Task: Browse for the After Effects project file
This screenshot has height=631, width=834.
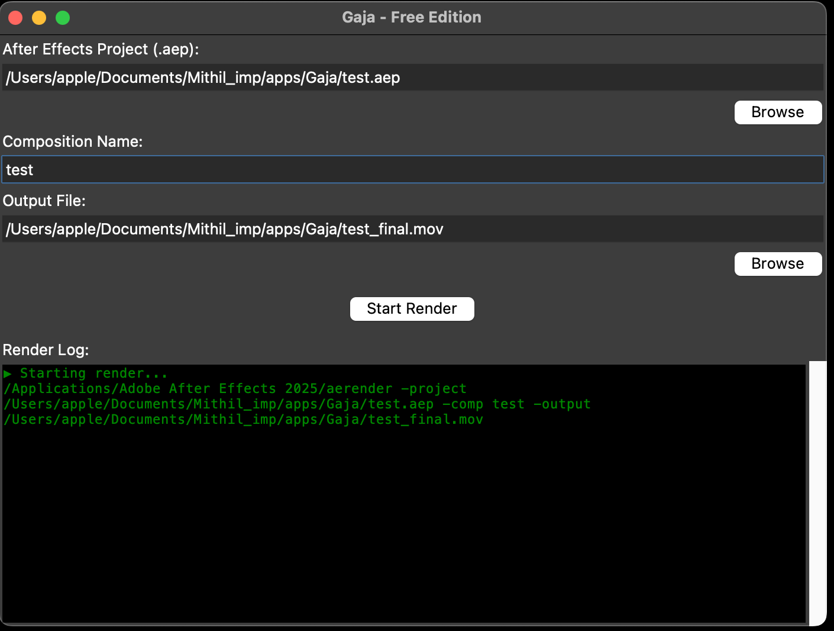Action: [x=778, y=112]
